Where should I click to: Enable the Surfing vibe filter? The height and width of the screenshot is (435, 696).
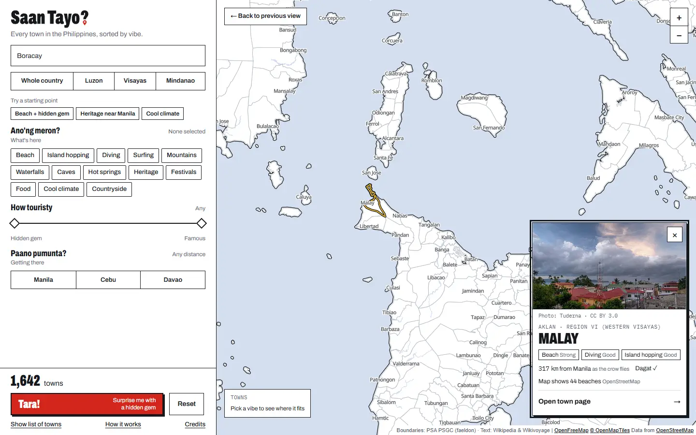pyautogui.click(x=144, y=155)
